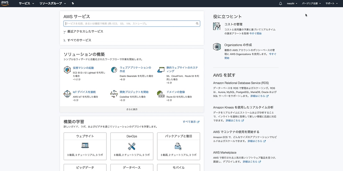Screen dimensions: 343x171
Task: Click 詳細はこちら under AWS Marketplace
Action: coord(250,162)
